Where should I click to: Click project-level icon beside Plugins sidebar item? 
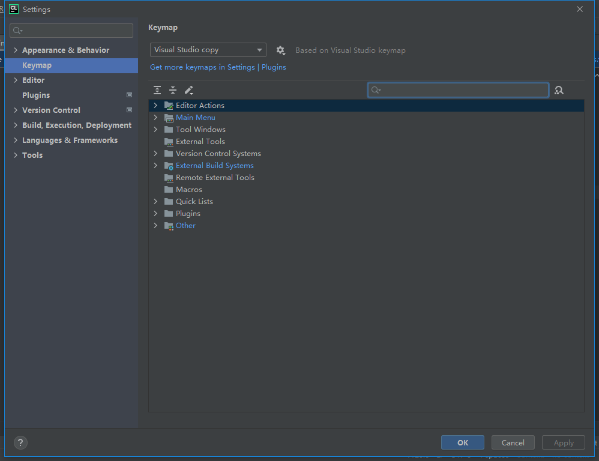[x=129, y=95]
